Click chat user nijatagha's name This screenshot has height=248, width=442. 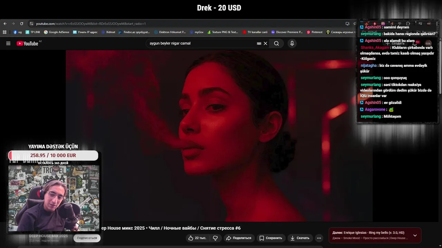click(369, 65)
